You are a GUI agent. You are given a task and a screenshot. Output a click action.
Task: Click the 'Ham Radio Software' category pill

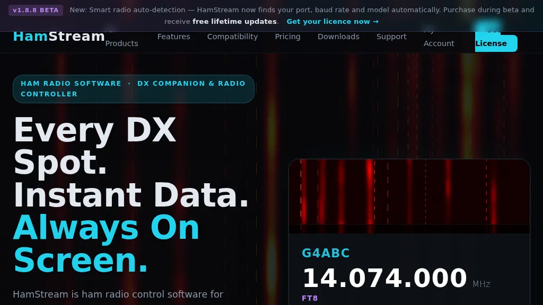pos(133,89)
